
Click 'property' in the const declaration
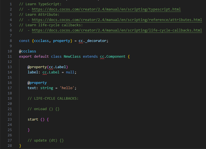pyautogui.click(x=61, y=41)
